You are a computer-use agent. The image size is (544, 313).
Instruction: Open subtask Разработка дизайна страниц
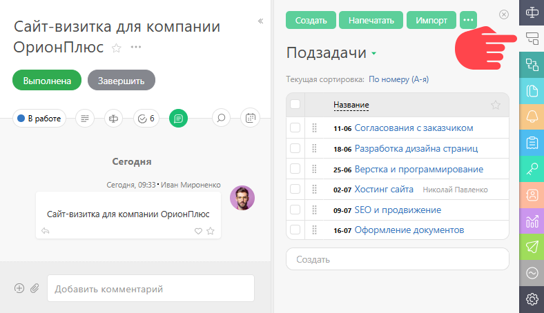coord(416,149)
